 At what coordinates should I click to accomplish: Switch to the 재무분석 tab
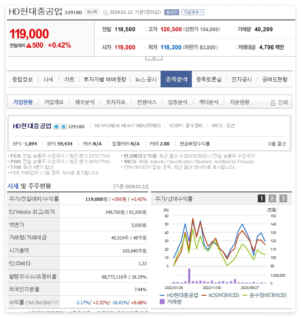coord(85,101)
